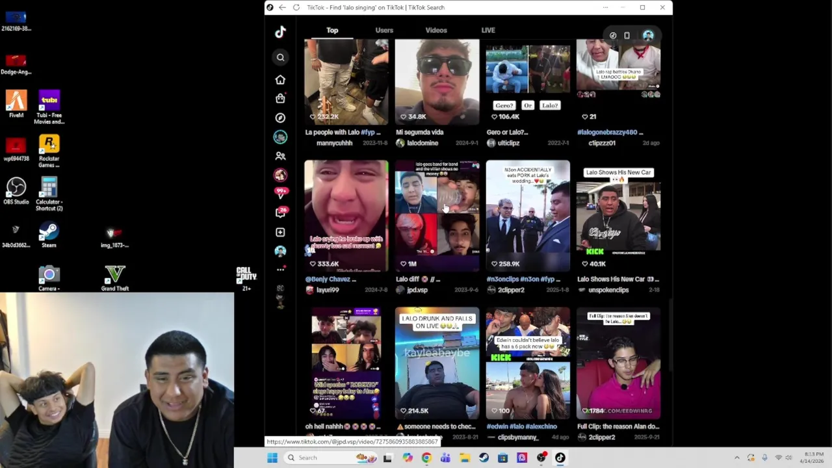Open the OBS Studio desktop shortcut
Viewport: 832px width, 468px height.
[x=16, y=192]
